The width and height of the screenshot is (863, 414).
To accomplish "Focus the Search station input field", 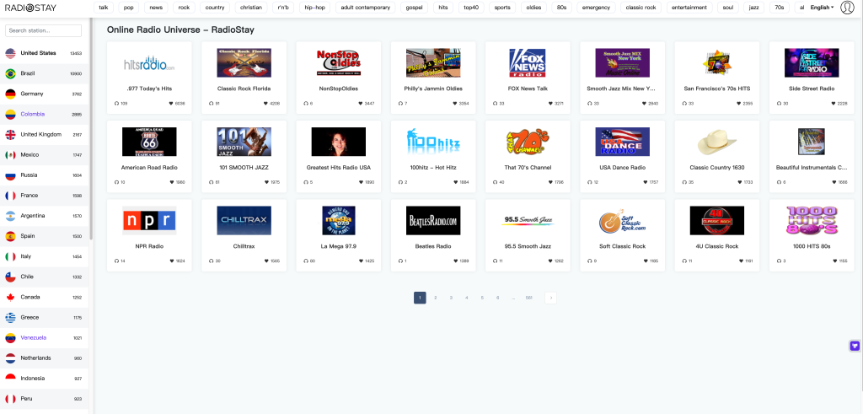I will tap(44, 31).
